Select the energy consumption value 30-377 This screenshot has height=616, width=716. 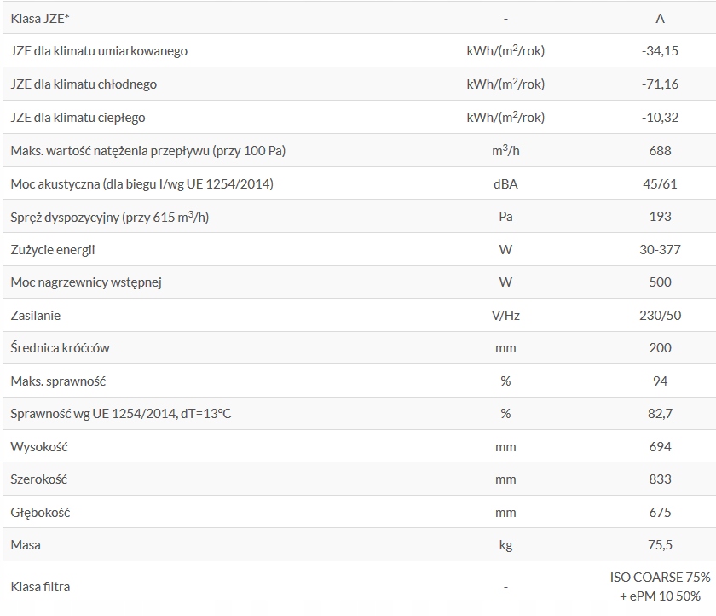660,249
